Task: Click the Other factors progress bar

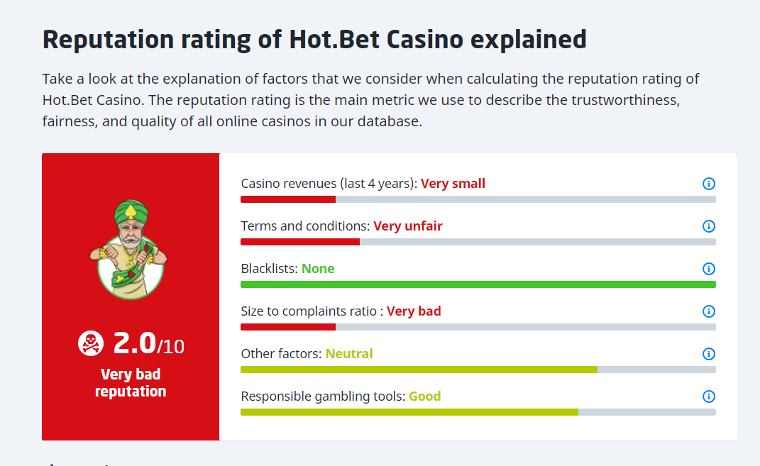Action: pyautogui.click(x=478, y=370)
